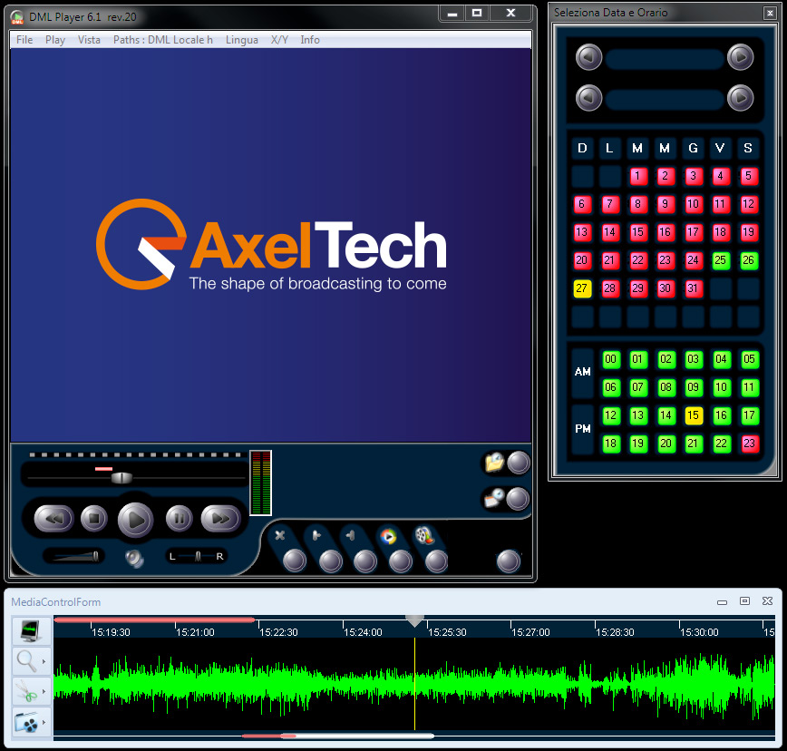This screenshot has height=751, width=787.
Task: Click the scissors cut tool icon
Action: click(25, 692)
